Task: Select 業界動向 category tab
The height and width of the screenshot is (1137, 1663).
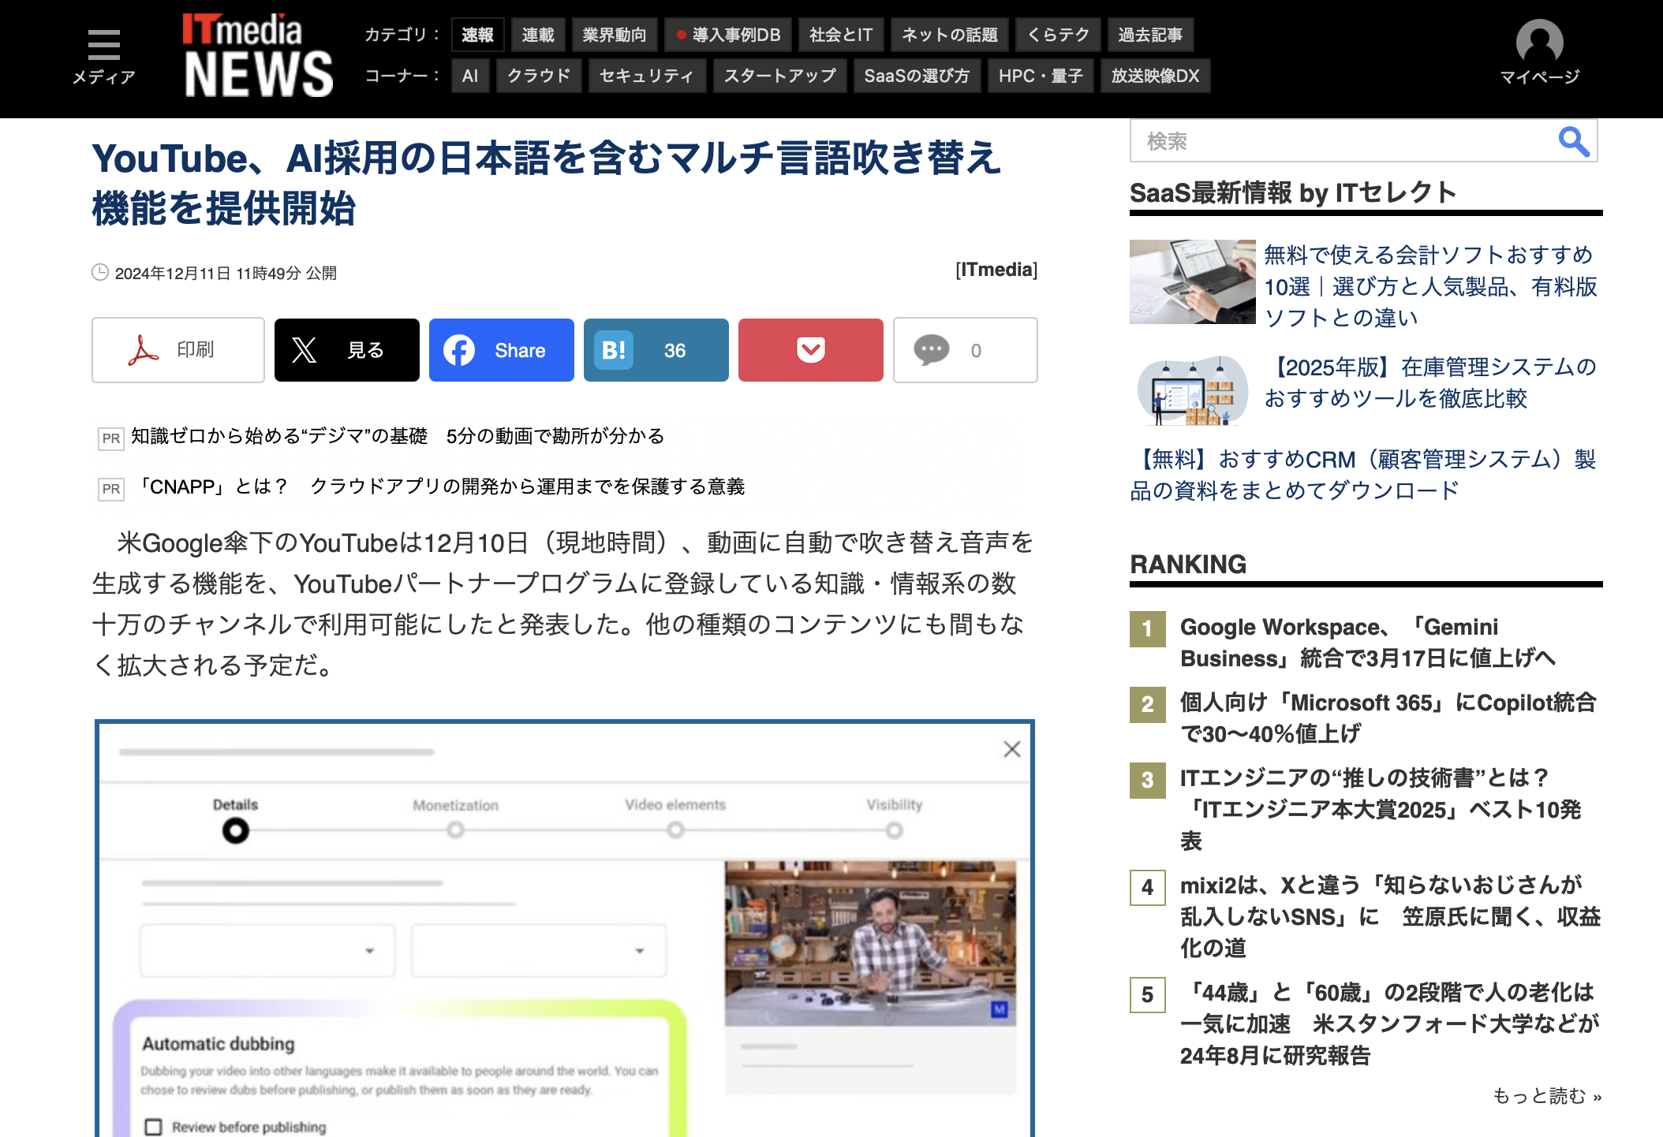Action: click(x=615, y=35)
